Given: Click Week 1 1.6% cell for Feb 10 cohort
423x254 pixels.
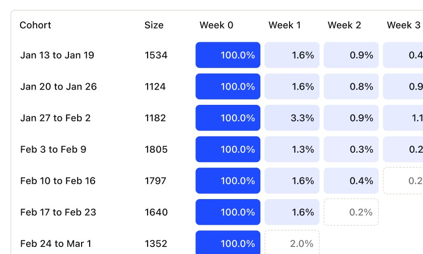Looking at the screenshot, I should (292, 181).
